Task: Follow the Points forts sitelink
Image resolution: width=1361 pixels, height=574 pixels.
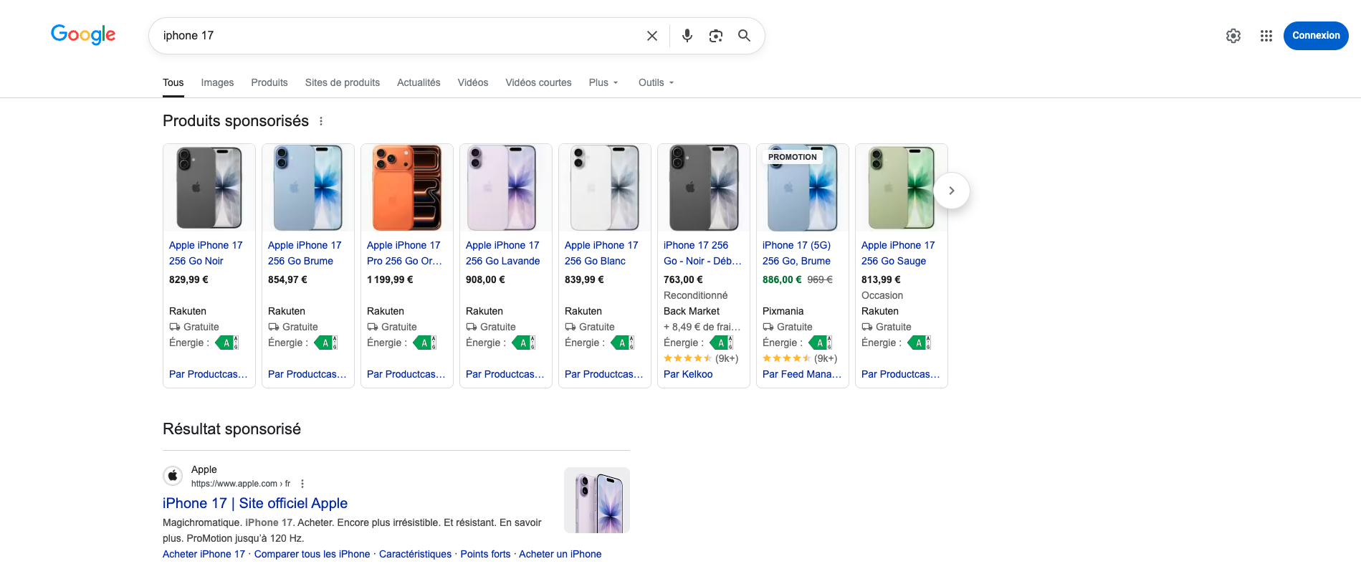Action: click(x=485, y=554)
